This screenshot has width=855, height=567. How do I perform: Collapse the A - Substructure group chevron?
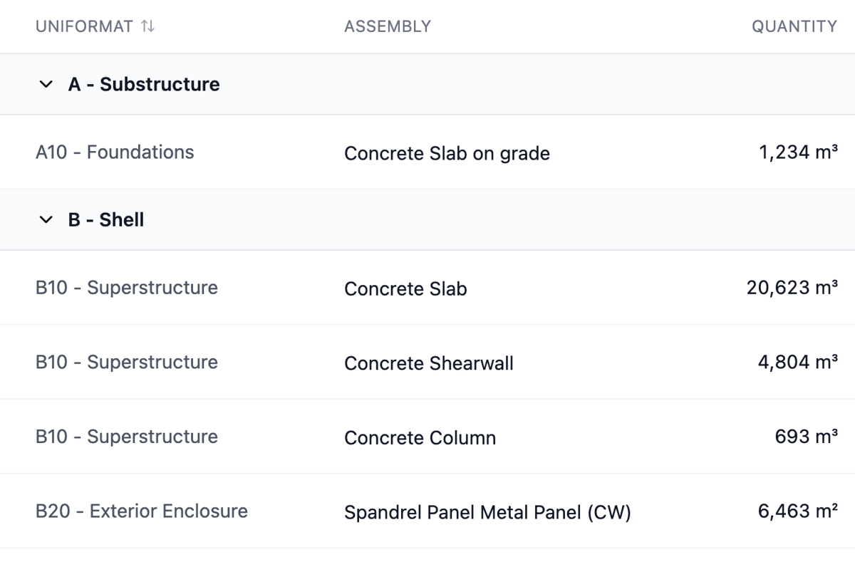click(46, 84)
